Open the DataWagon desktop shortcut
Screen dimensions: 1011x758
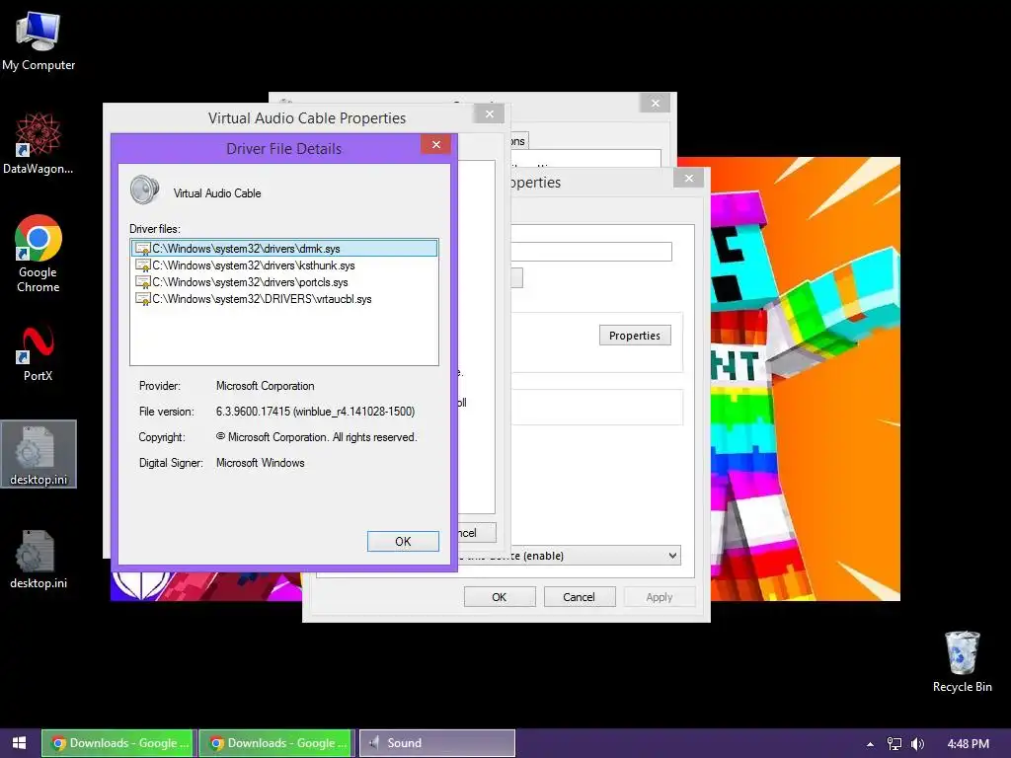[39, 143]
